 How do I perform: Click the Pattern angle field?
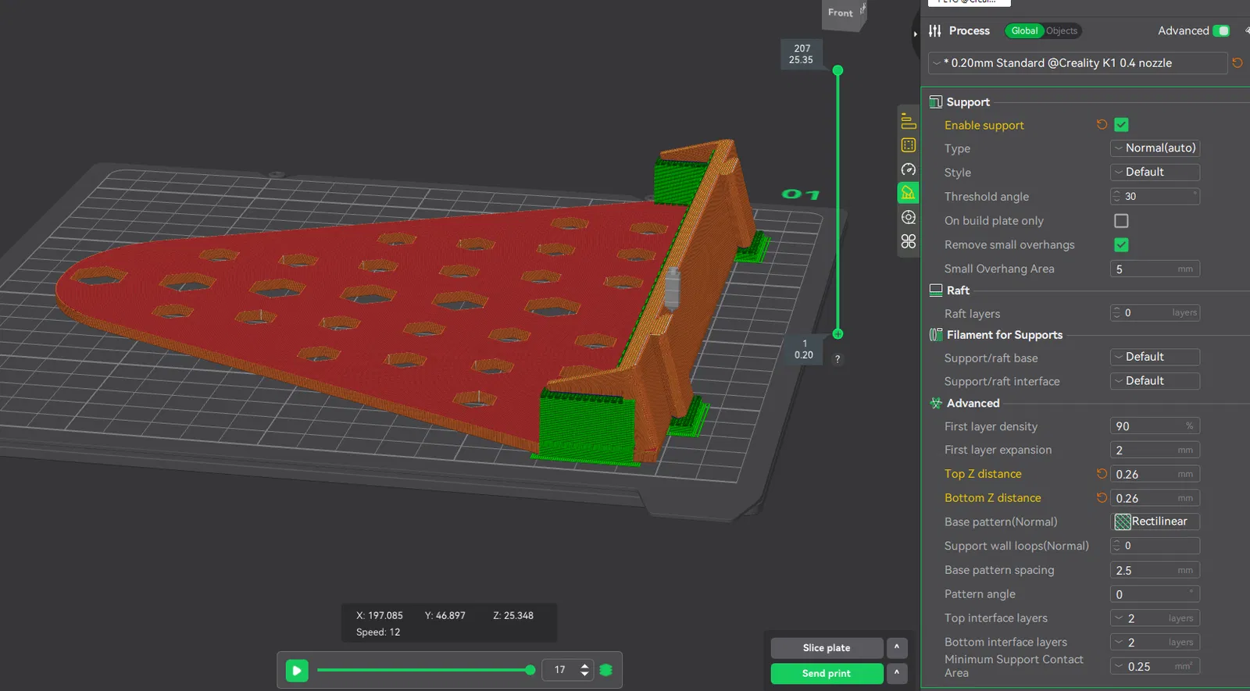1155,594
